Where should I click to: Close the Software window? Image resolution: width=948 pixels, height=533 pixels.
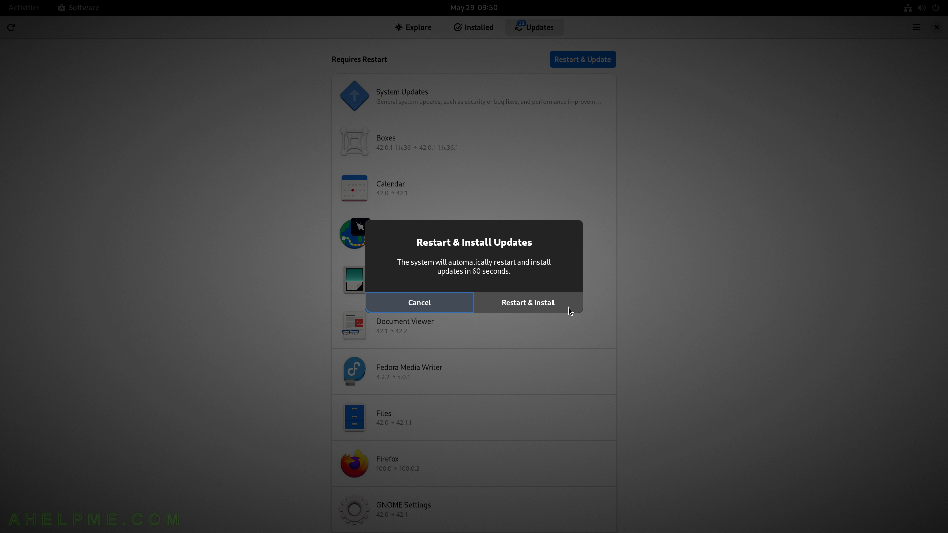click(937, 27)
